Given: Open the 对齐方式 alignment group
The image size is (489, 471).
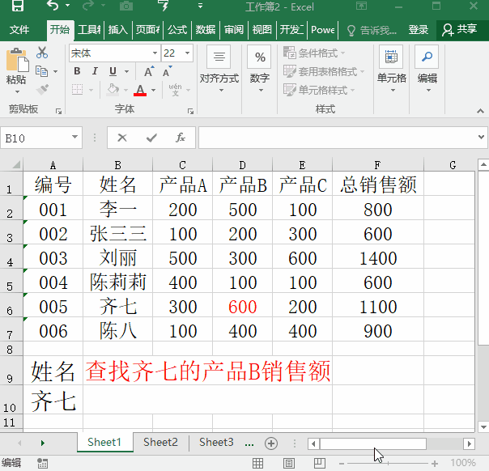Looking at the screenshot, I should point(219,70).
